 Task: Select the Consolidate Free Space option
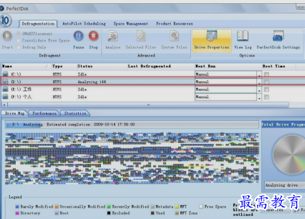pos(18,40)
